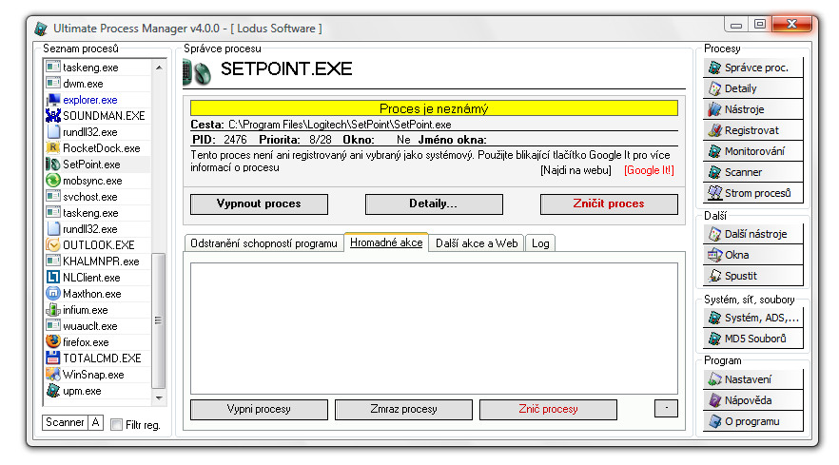The width and height of the screenshot is (839, 465).
Task: Select TOTALCMD.EXE floppy icon
Action: pyautogui.click(x=53, y=358)
